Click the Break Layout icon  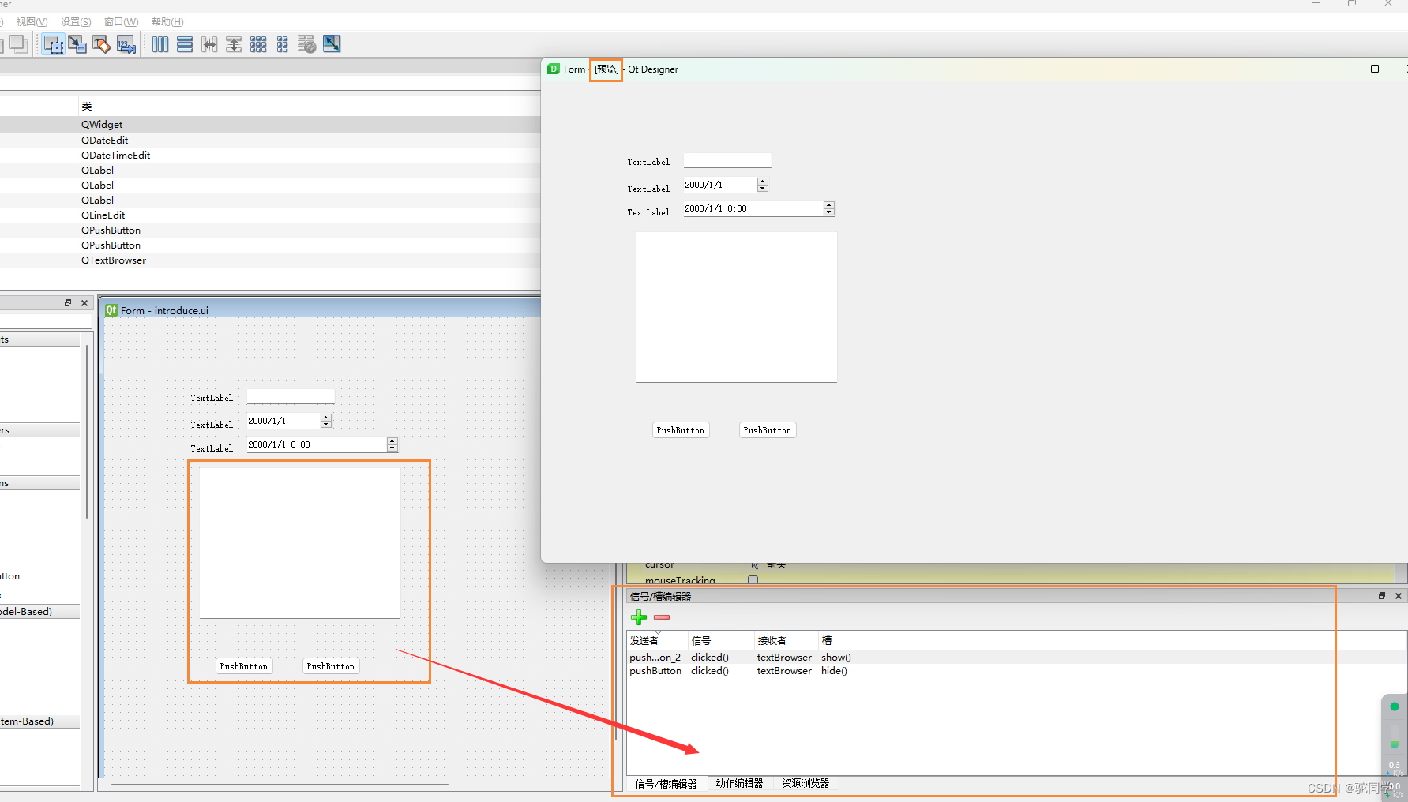tap(307, 44)
